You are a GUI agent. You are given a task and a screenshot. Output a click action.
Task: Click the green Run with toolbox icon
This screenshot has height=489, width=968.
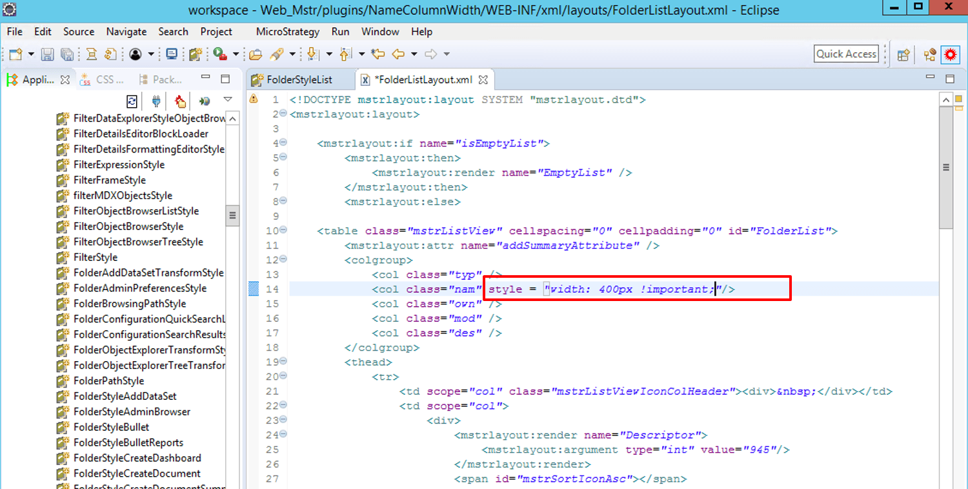[x=220, y=55]
